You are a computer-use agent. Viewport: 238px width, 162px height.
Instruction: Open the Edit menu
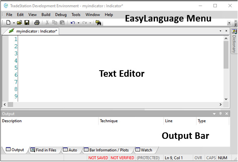click(x=20, y=15)
